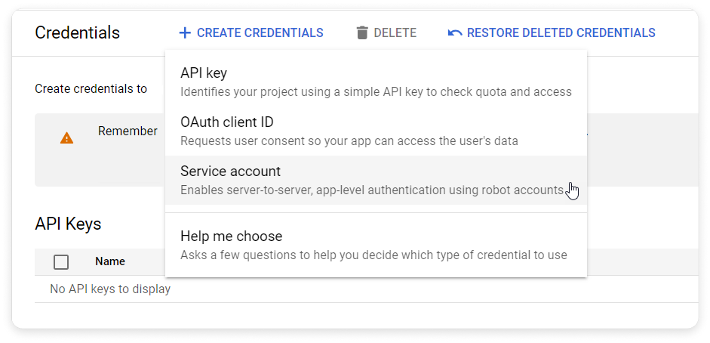Click the 'No API keys to display' row
The height and width of the screenshot is (343, 710).
[x=110, y=289]
